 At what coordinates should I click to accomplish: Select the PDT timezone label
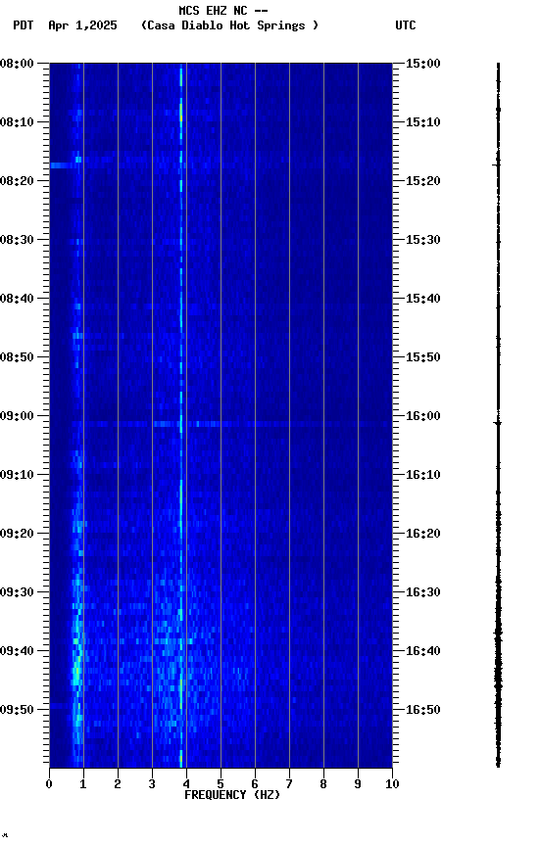pyautogui.click(x=24, y=25)
